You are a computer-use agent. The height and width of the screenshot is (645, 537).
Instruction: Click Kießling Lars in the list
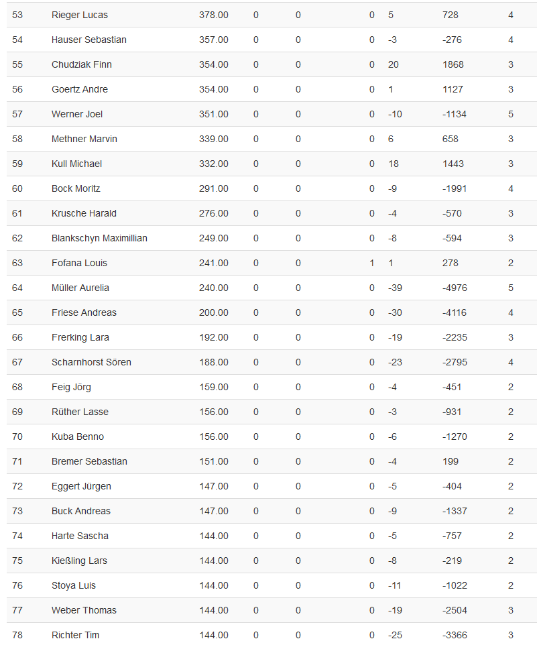pyautogui.click(x=79, y=561)
